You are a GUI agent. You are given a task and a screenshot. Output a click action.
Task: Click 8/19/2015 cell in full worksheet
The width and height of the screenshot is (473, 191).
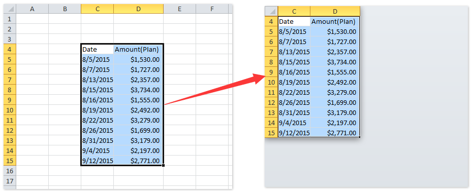pos(98,110)
